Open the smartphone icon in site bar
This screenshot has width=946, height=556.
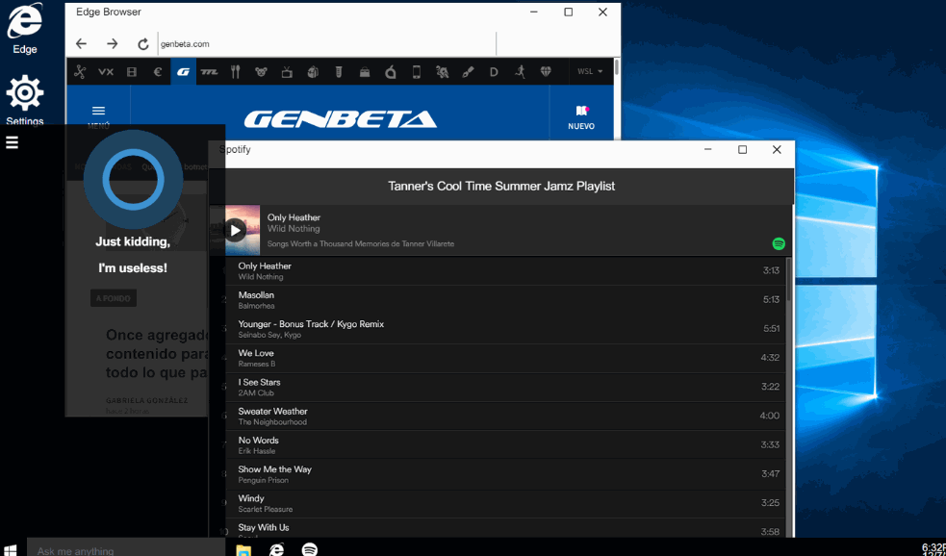pos(417,72)
